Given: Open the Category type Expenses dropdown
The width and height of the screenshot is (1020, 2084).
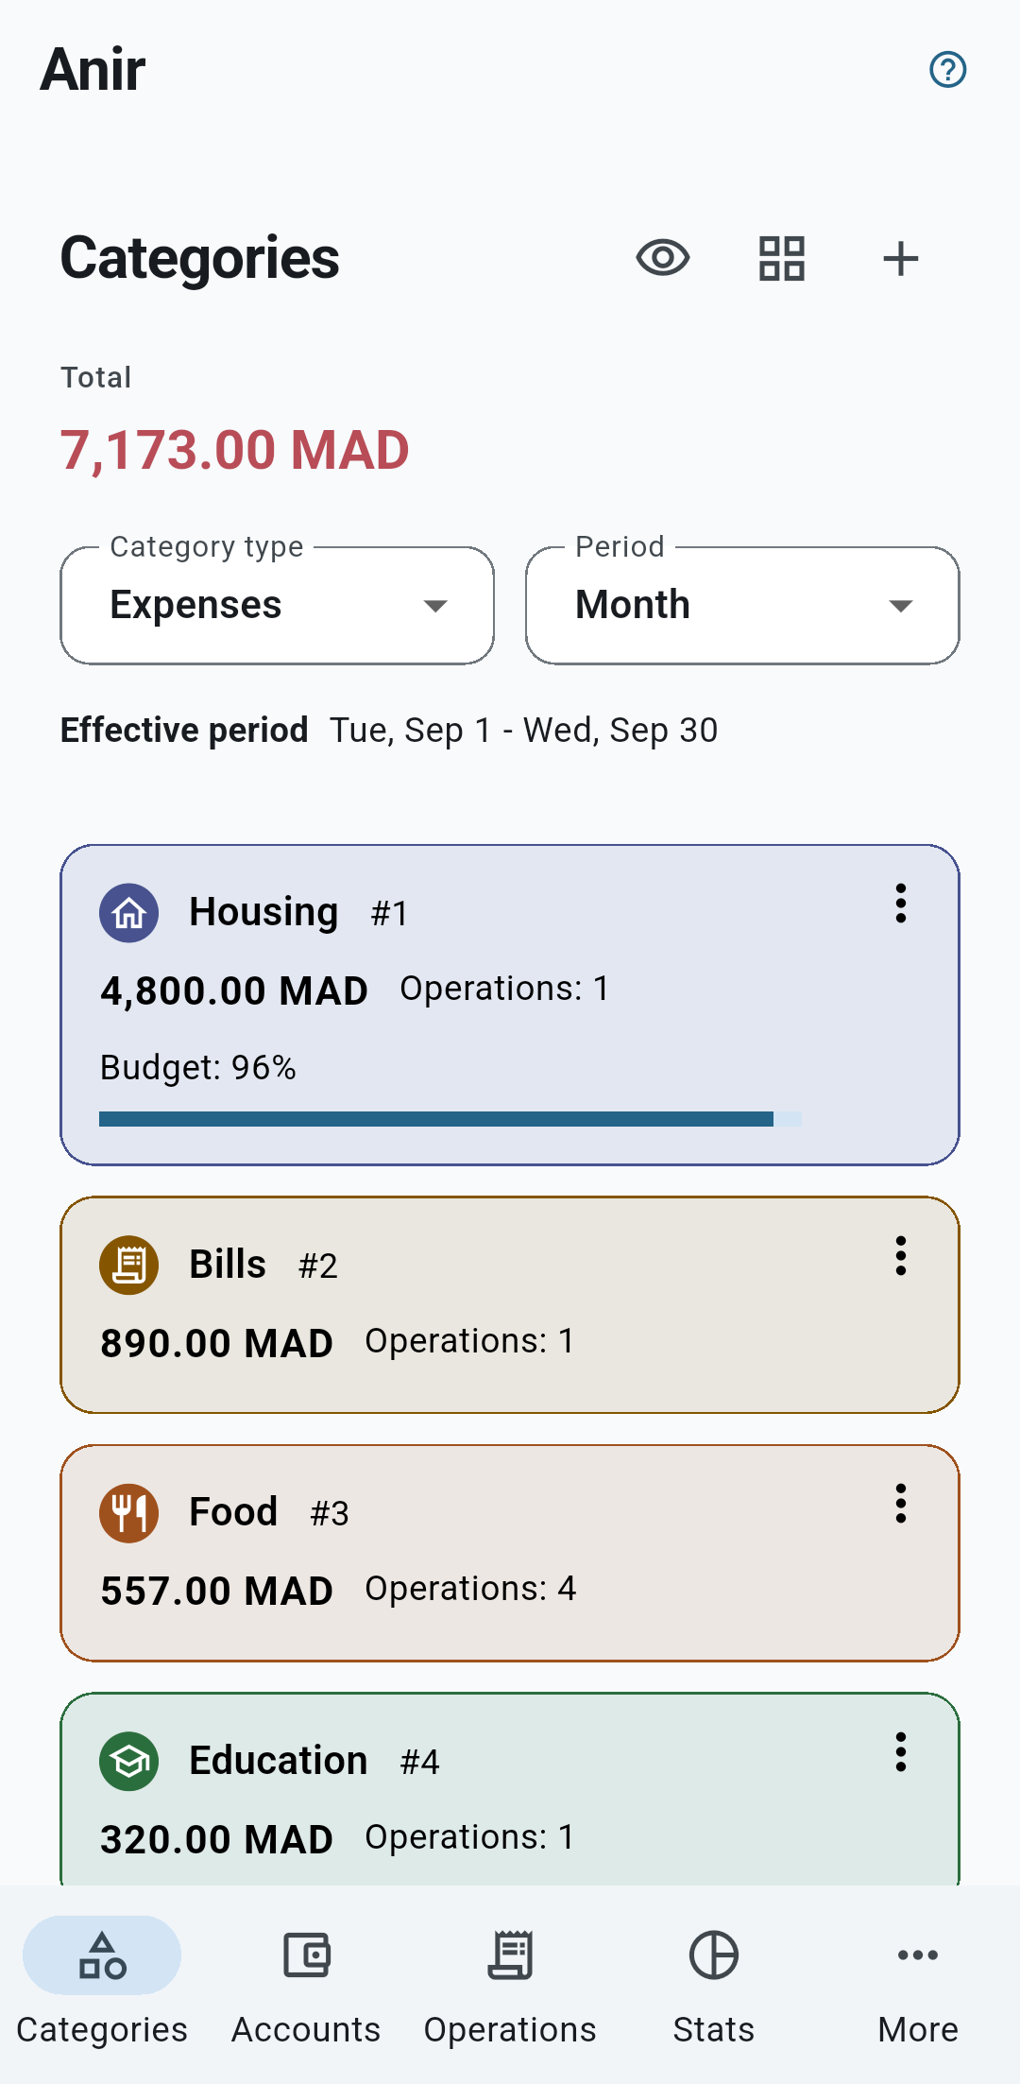Looking at the screenshot, I should (x=278, y=605).
